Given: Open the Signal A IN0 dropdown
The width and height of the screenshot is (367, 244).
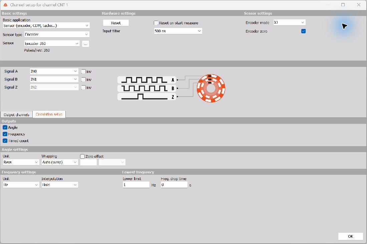Looking at the screenshot, I should [x=54, y=71].
